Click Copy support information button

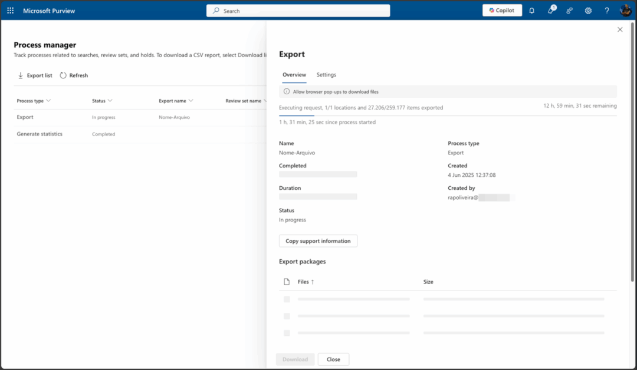click(x=318, y=241)
